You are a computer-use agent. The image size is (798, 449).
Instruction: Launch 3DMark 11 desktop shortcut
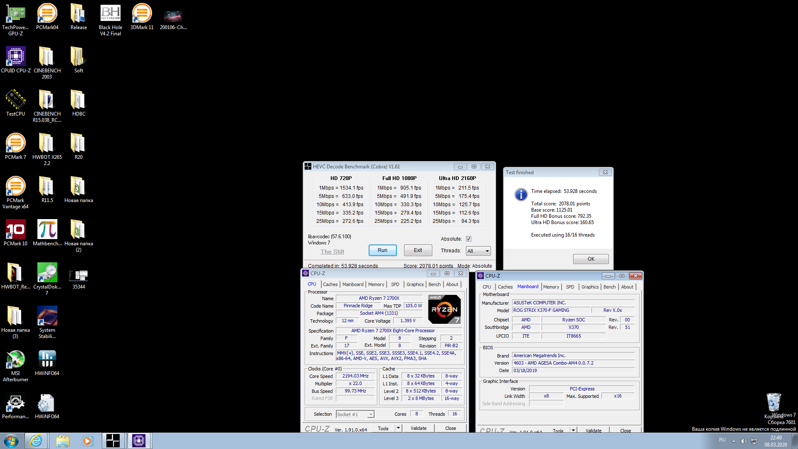point(142,17)
